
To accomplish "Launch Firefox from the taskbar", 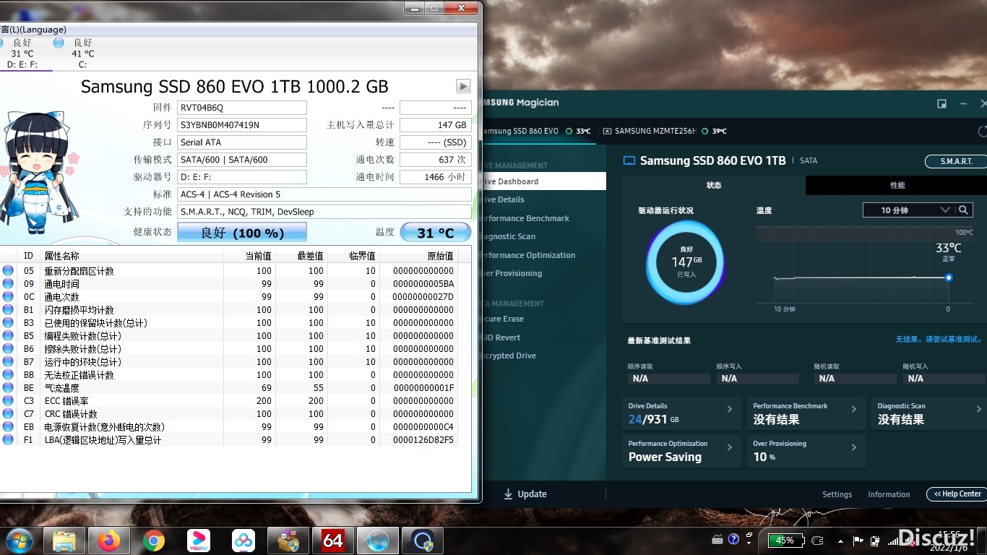I will tap(109, 541).
